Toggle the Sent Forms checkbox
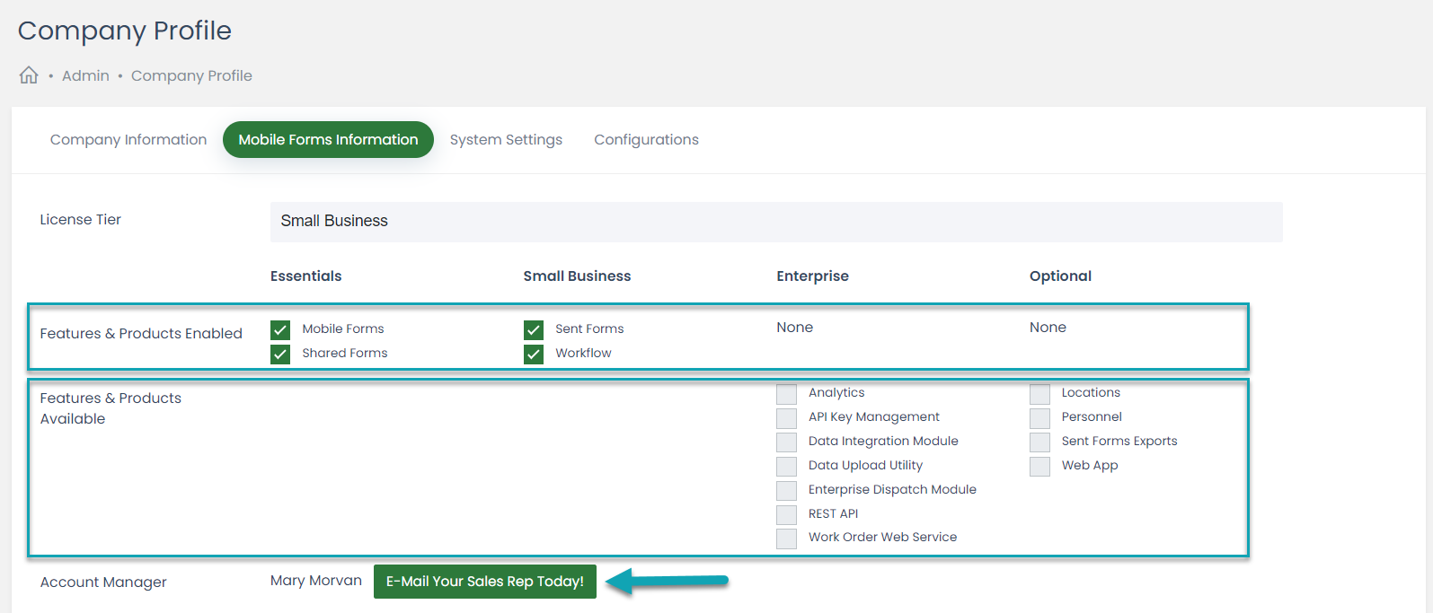This screenshot has width=1433, height=613. click(x=534, y=329)
